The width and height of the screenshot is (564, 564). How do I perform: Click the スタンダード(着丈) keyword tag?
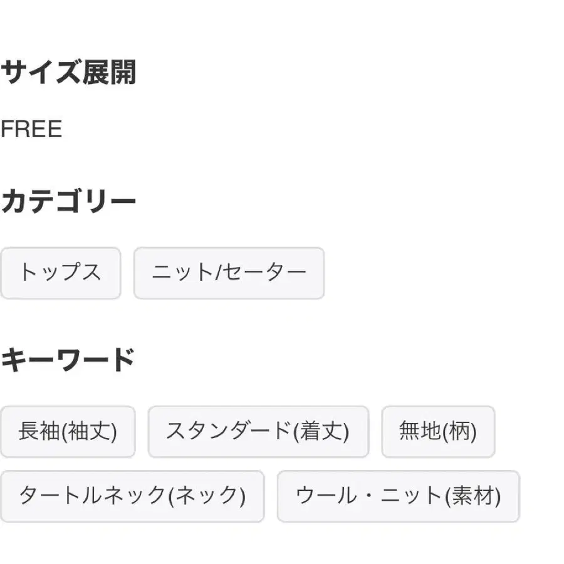258,432
